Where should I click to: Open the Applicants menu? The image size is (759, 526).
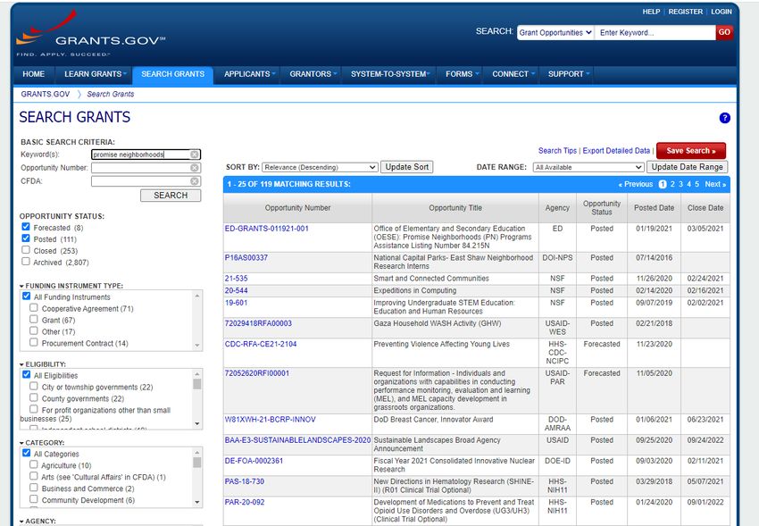[x=249, y=74]
